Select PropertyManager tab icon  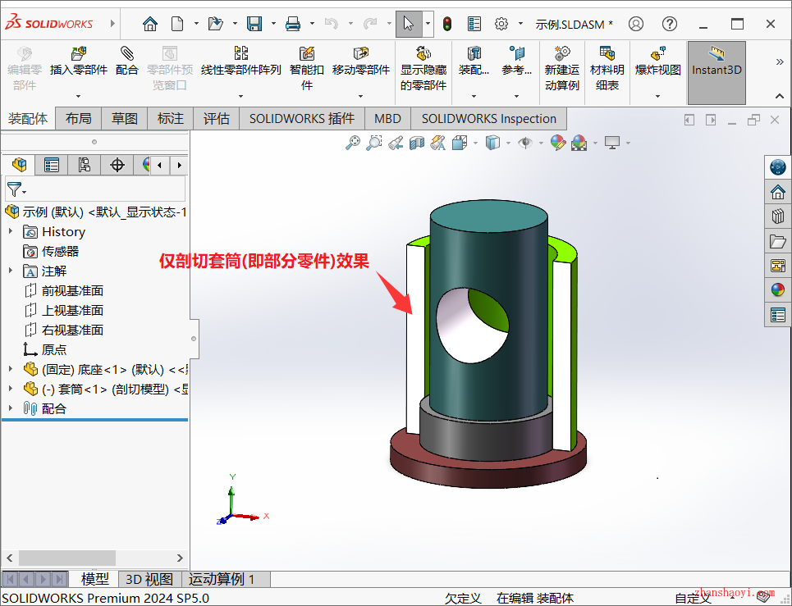(x=52, y=165)
